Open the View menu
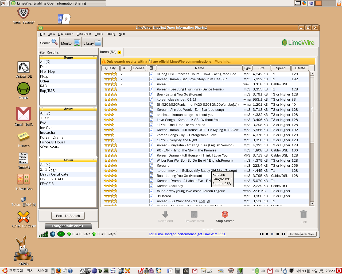The image size is (342, 274). click(x=52, y=34)
